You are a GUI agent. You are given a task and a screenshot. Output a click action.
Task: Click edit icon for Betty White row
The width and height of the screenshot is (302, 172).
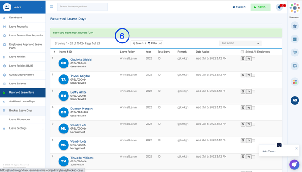[x=243, y=91]
